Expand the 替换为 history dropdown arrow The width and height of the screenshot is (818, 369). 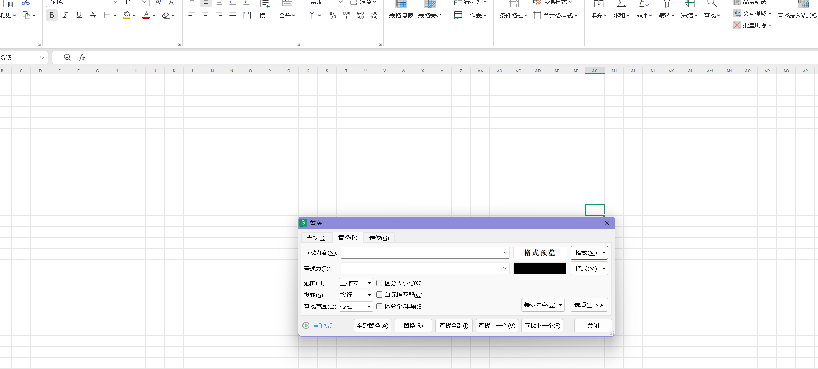505,268
